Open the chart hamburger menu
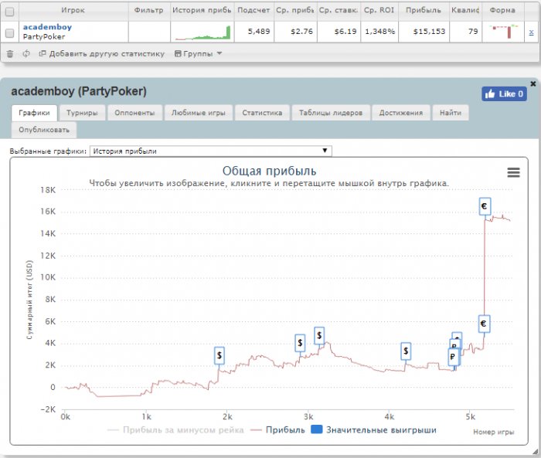This screenshot has width=541, height=458. point(513,173)
